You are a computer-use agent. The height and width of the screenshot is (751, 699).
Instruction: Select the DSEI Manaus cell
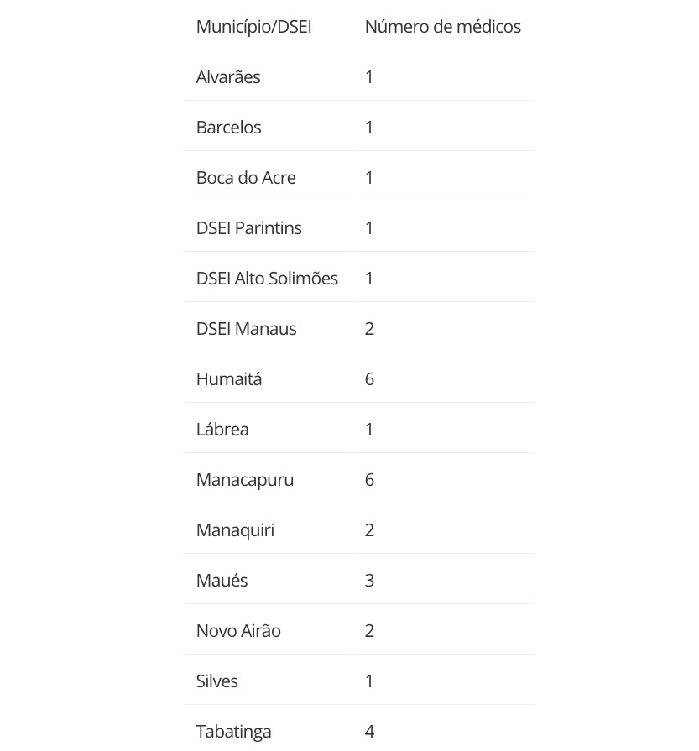(x=246, y=329)
